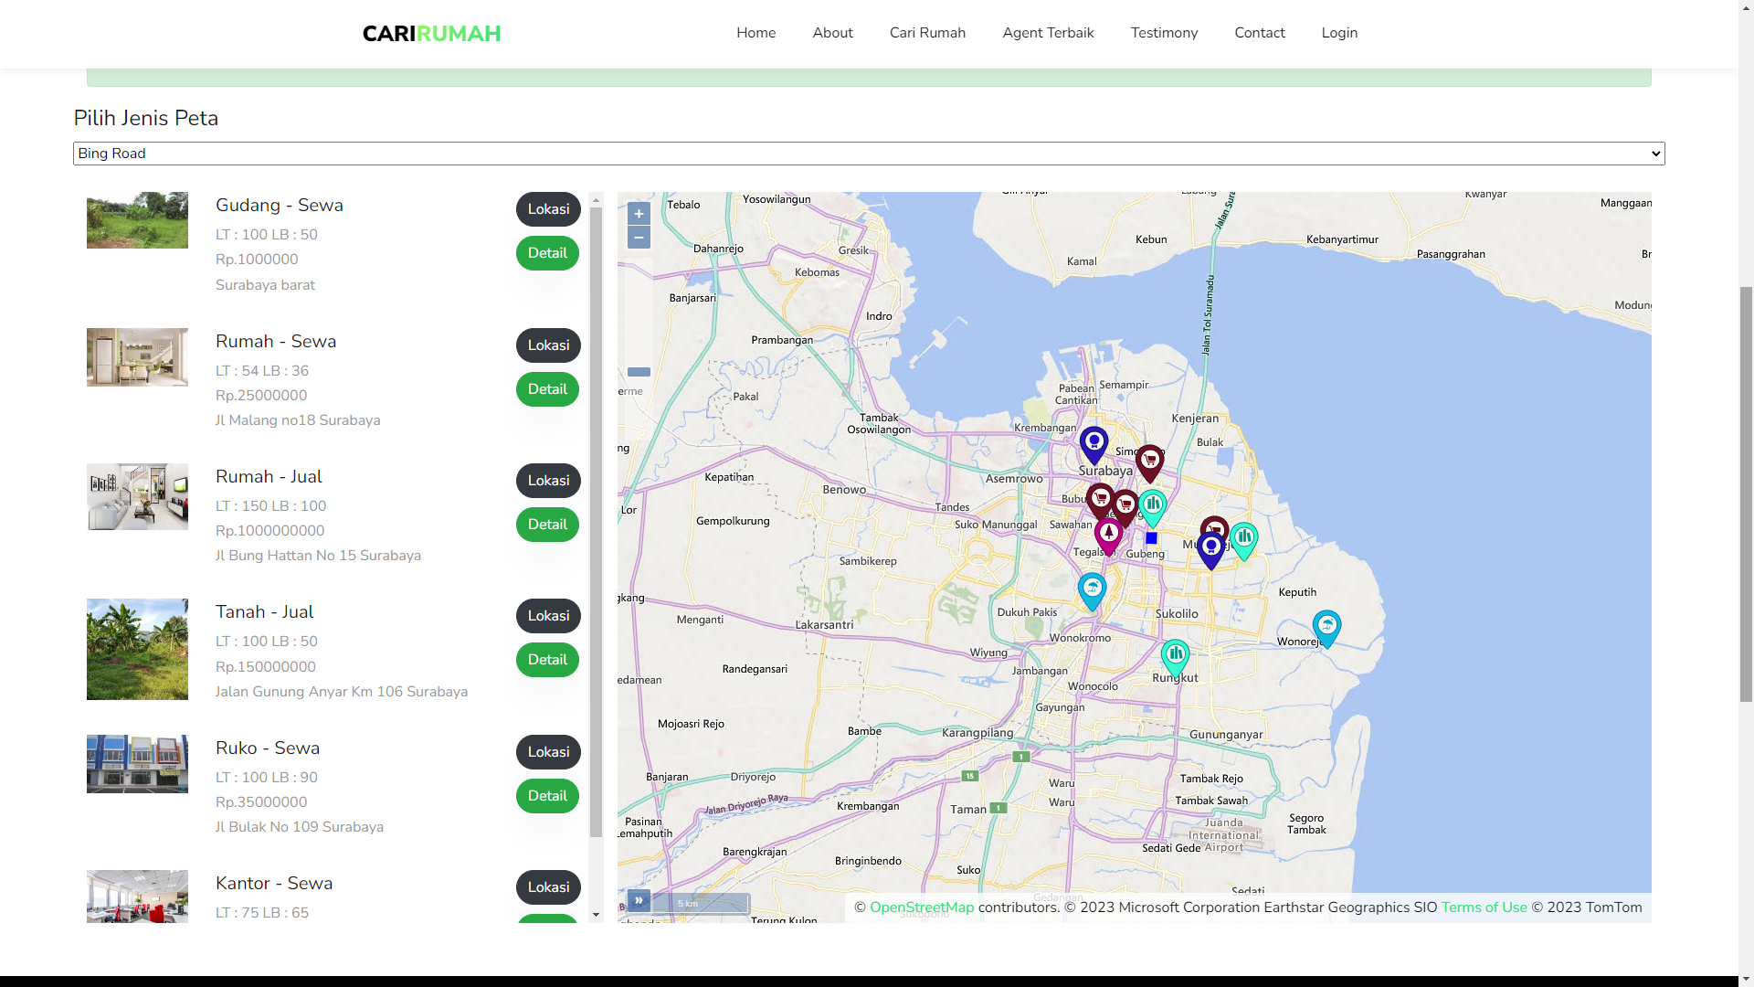Click the blue award marker above Surabaya label
Viewport: 1754px width, 987px height.
1094,442
